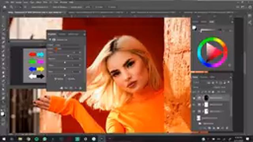This screenshot has width=253, height=142.
Task: Click the color wheel triangle
Action: [213, 52]
